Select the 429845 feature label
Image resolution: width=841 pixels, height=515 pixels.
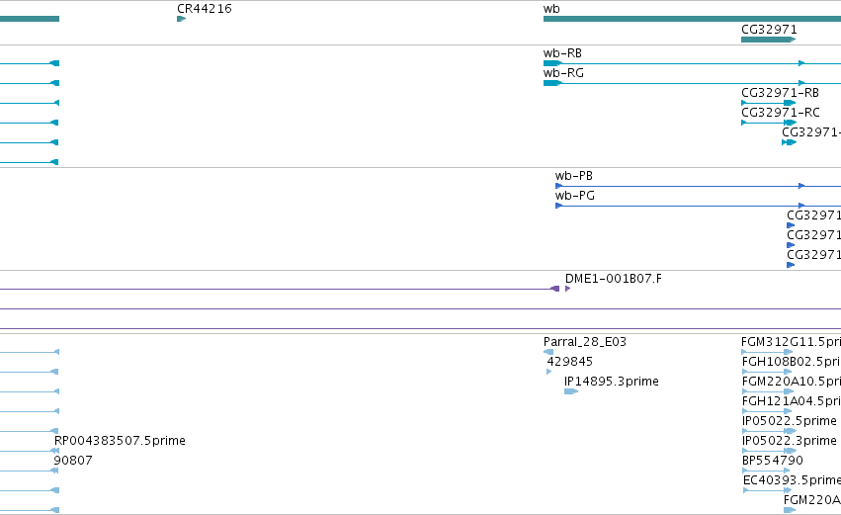click(569, 362)
